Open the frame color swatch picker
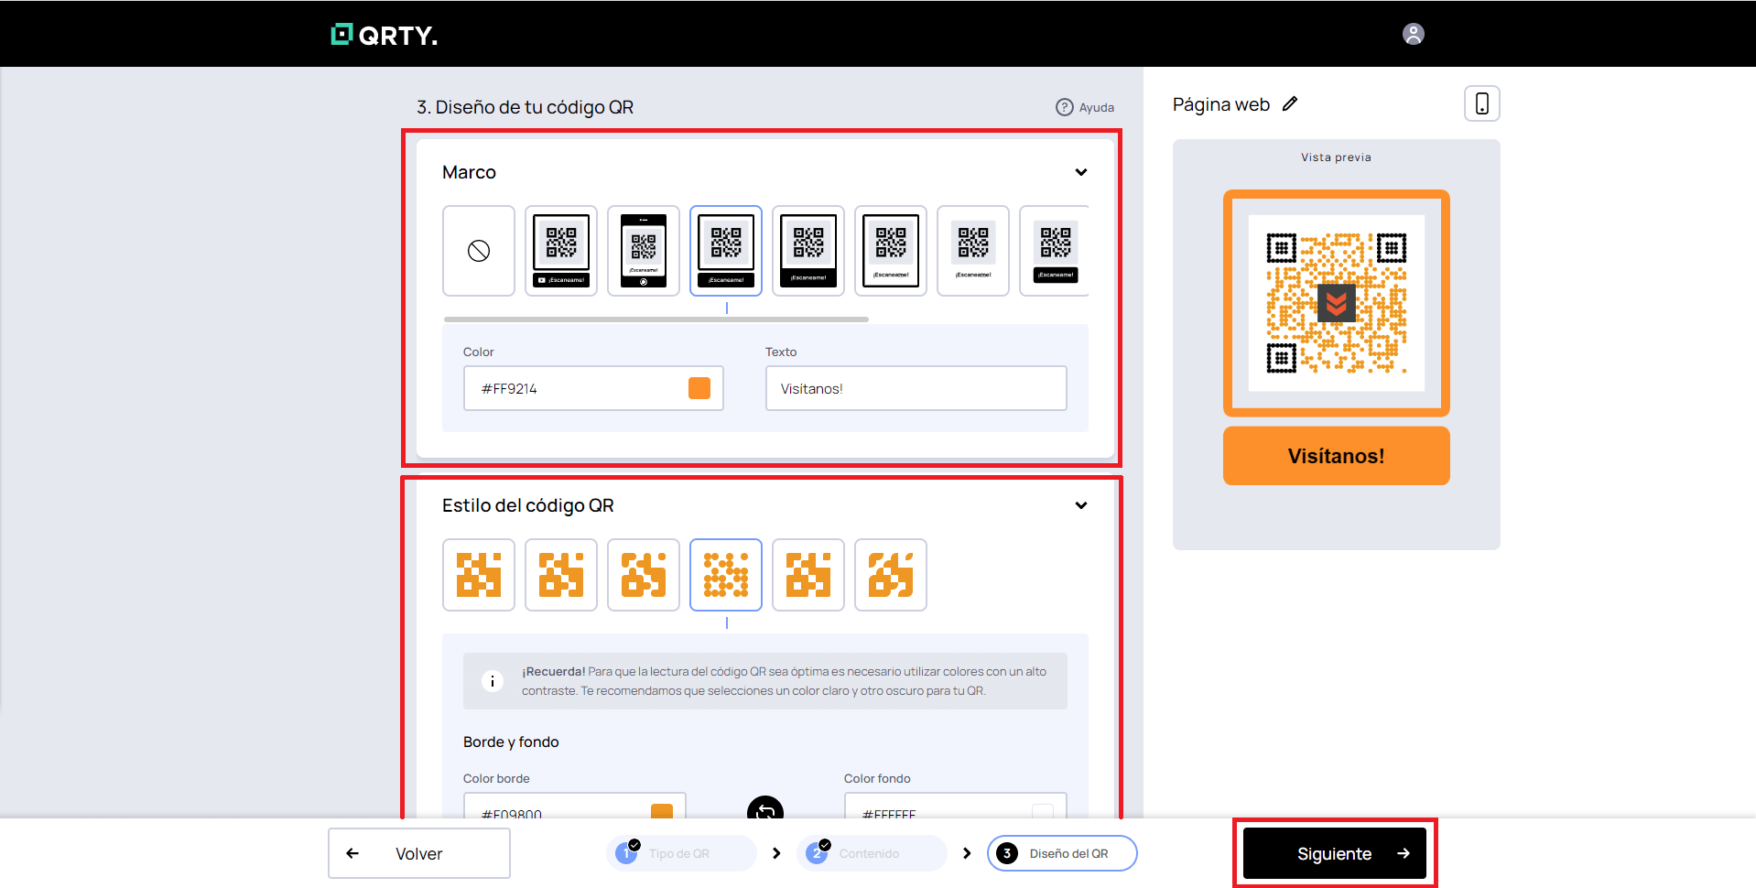The width and height of the screenshot is (1756, 888). 699,388
